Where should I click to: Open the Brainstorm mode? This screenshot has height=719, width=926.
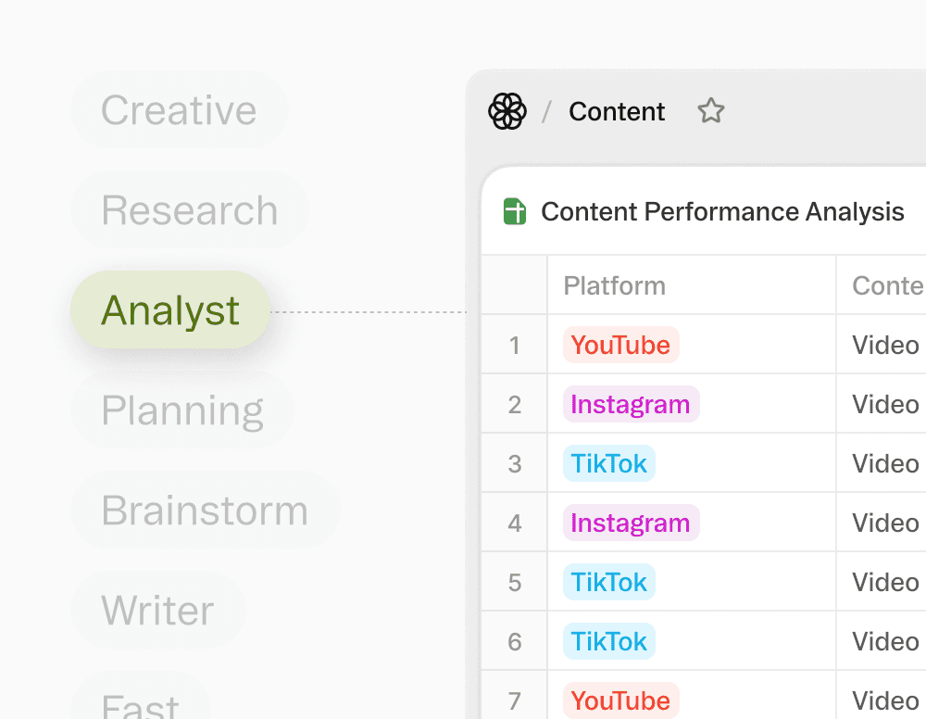tap(205, 511)
